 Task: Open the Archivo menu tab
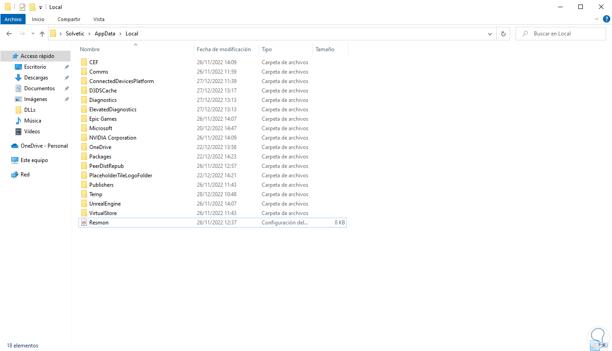point(13,19)
